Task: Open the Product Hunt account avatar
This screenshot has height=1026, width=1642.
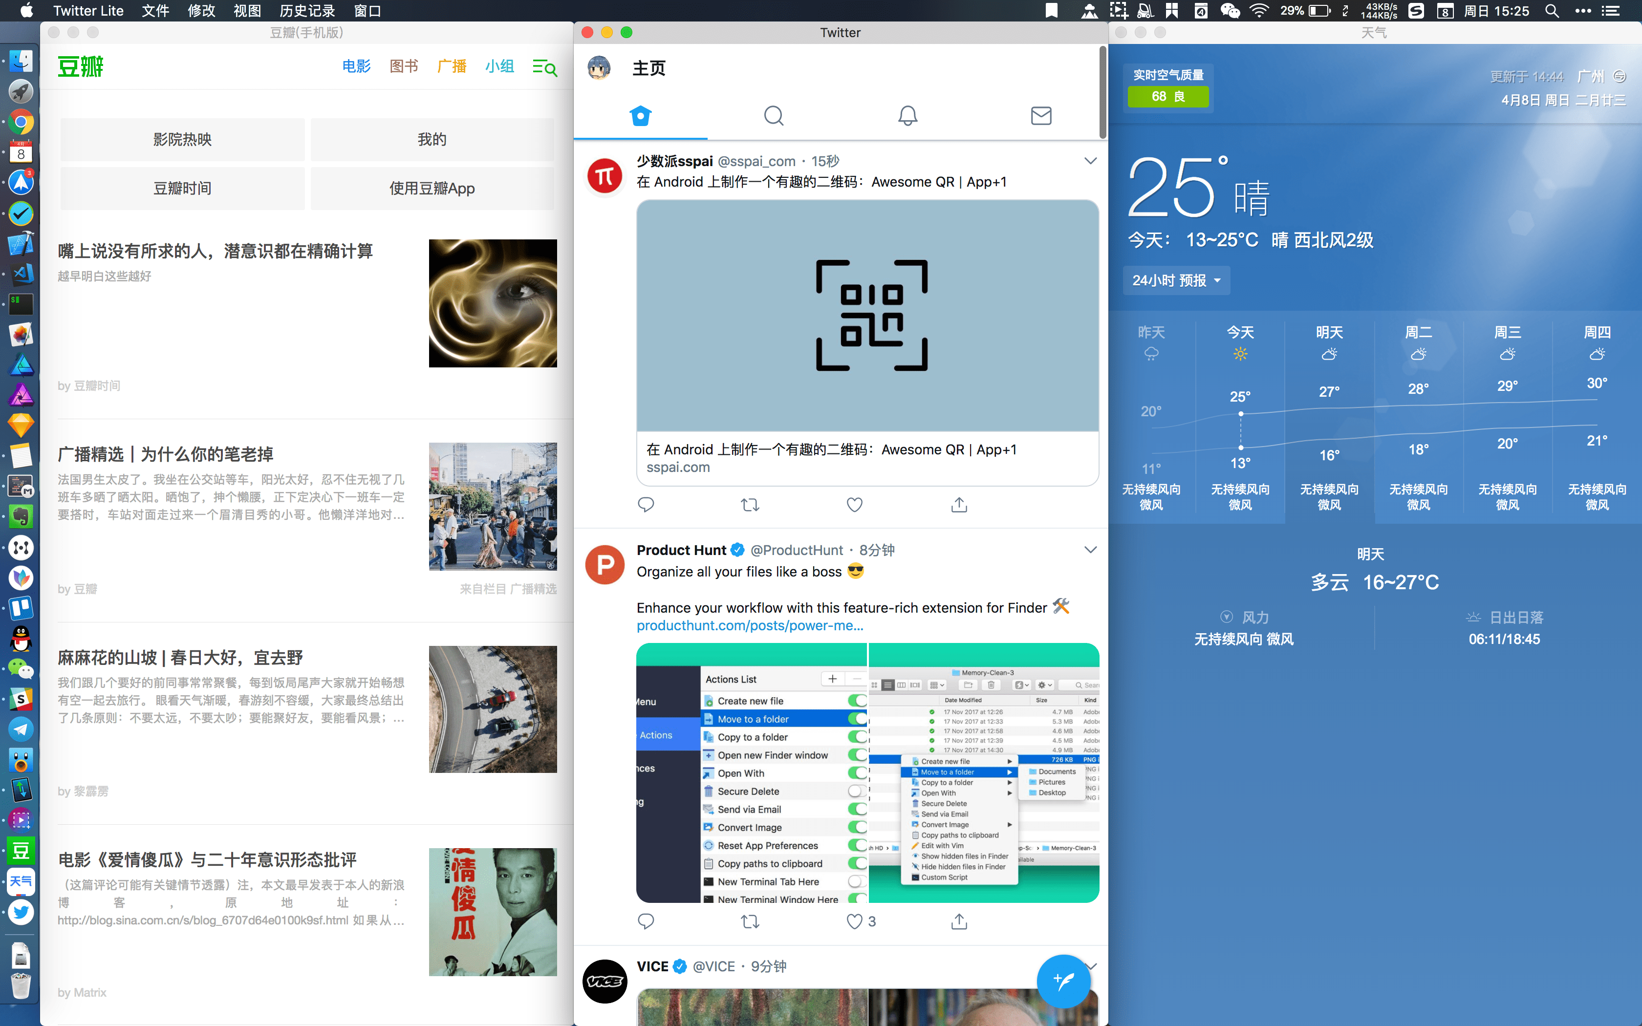Action: (605, 565)
